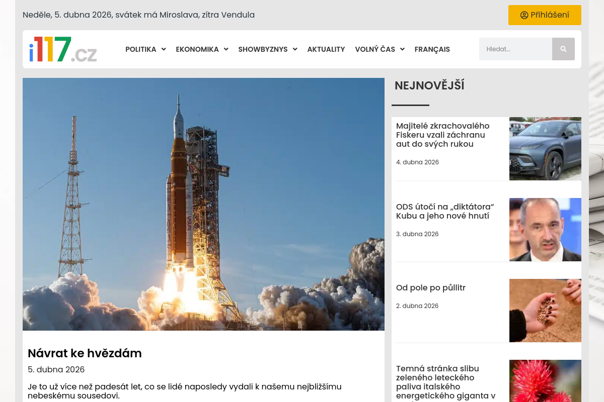Screen dimensions: 604x402
Task: Click into the Hledat search field
Action: pos(515,49)
